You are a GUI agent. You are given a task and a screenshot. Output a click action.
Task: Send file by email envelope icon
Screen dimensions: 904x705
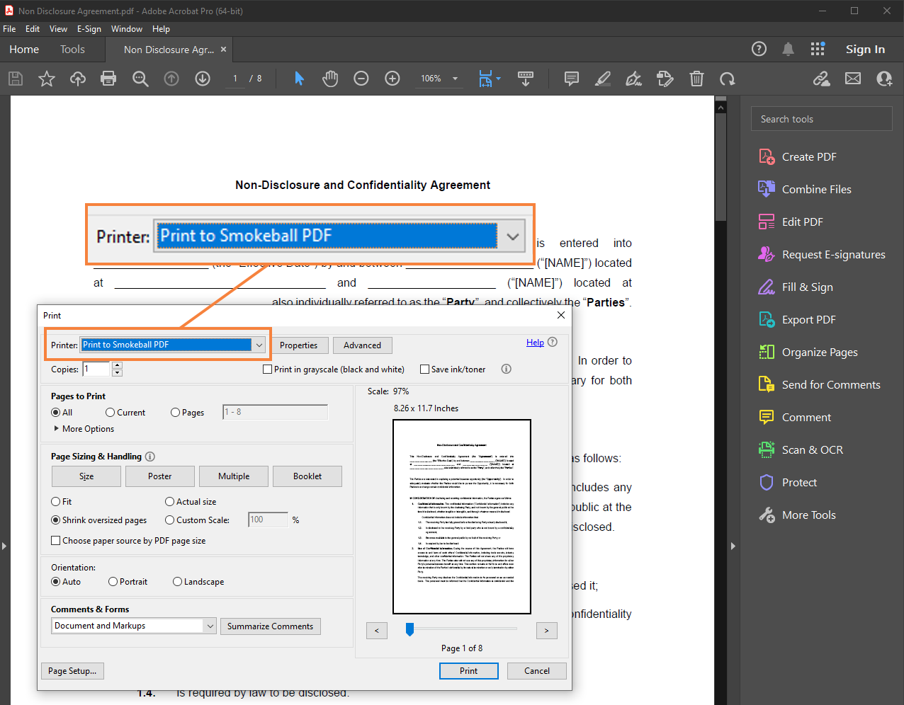coord(853,79)
